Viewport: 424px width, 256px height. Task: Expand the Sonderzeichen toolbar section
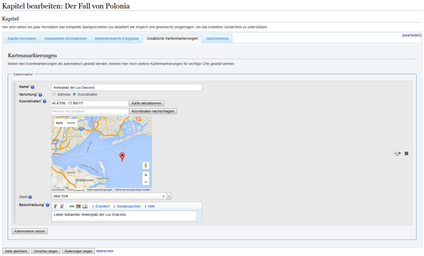pos(127,206)
